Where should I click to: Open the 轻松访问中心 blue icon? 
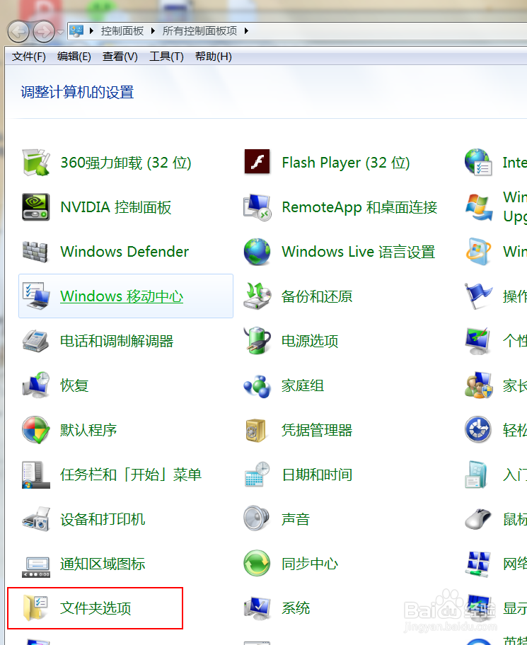478,429
